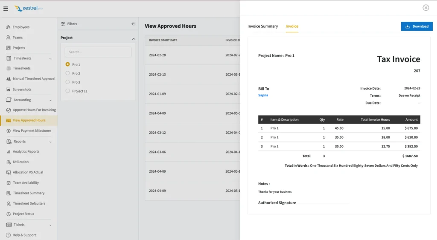Click the Screenshots sidebar icon

9,90
